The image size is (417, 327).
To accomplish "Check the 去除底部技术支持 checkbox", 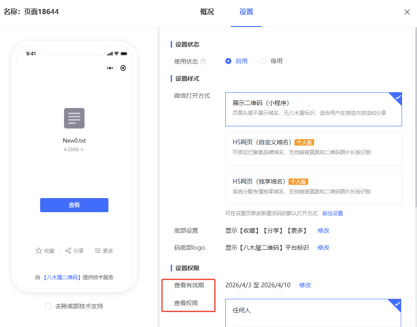I will coord(48,306).
